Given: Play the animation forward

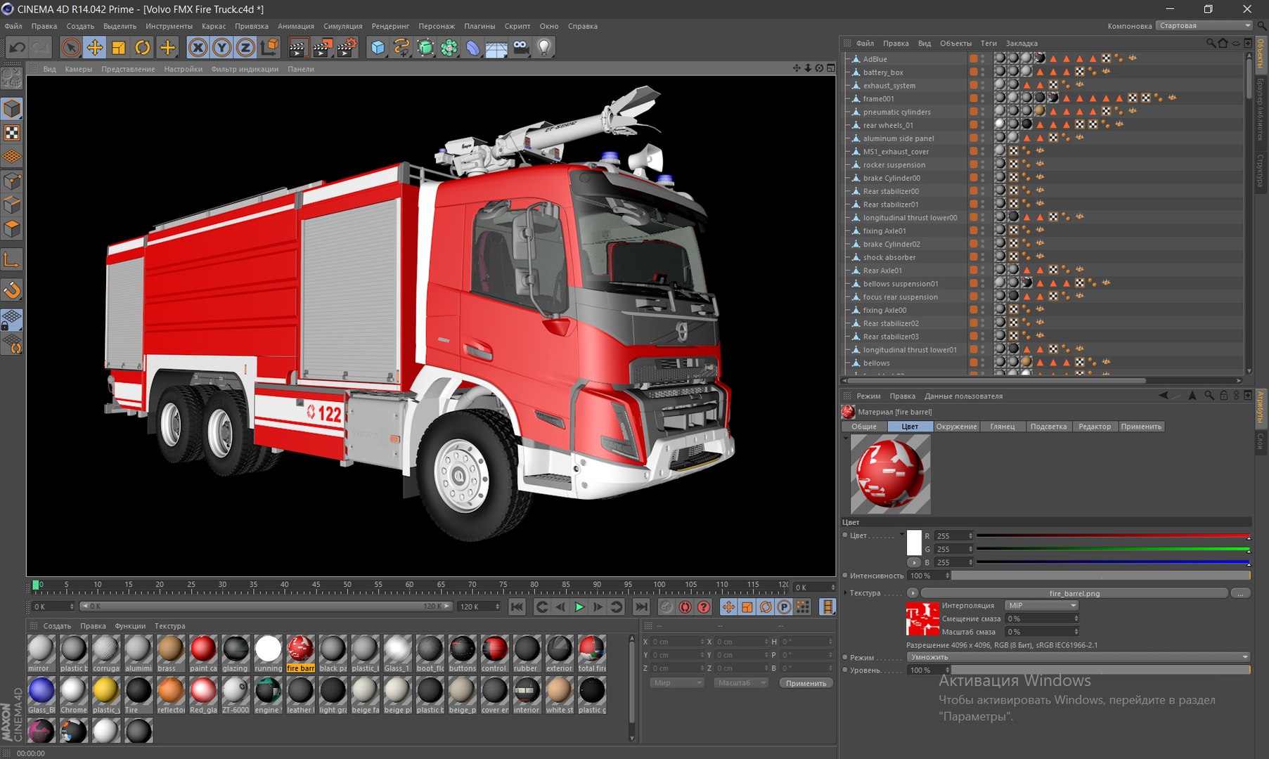Looking at the screenshot, I should pyautogui.click(x=579, y=606).
